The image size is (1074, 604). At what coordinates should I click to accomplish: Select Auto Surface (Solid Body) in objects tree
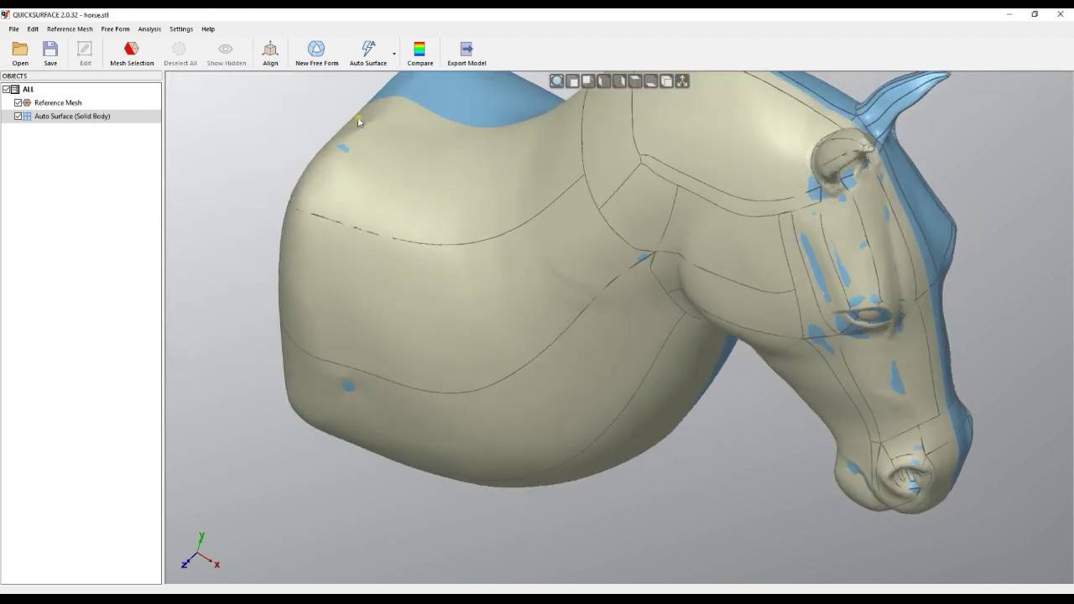coord(72,116)
